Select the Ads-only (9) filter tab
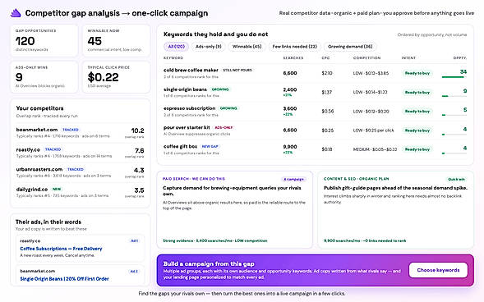Screen dimensions: 484x302 (x=209, y=47)
